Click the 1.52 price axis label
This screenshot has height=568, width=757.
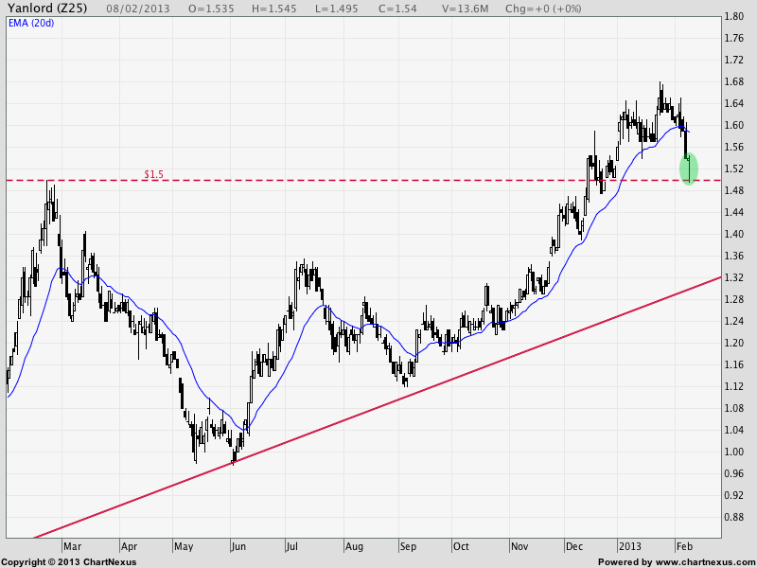point(732,169)
